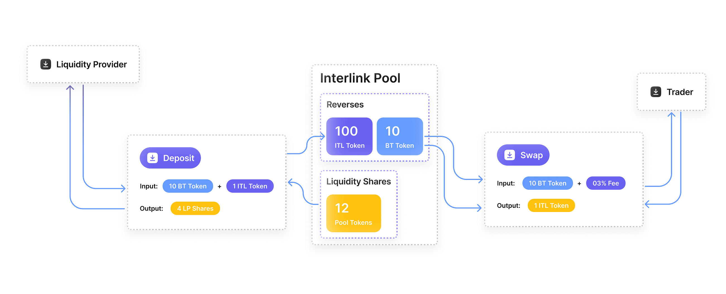The height and width of the screenshot is (294, 726).
Task: Click the plus sign between Deposit input tokens
Action: pos(219,186)
